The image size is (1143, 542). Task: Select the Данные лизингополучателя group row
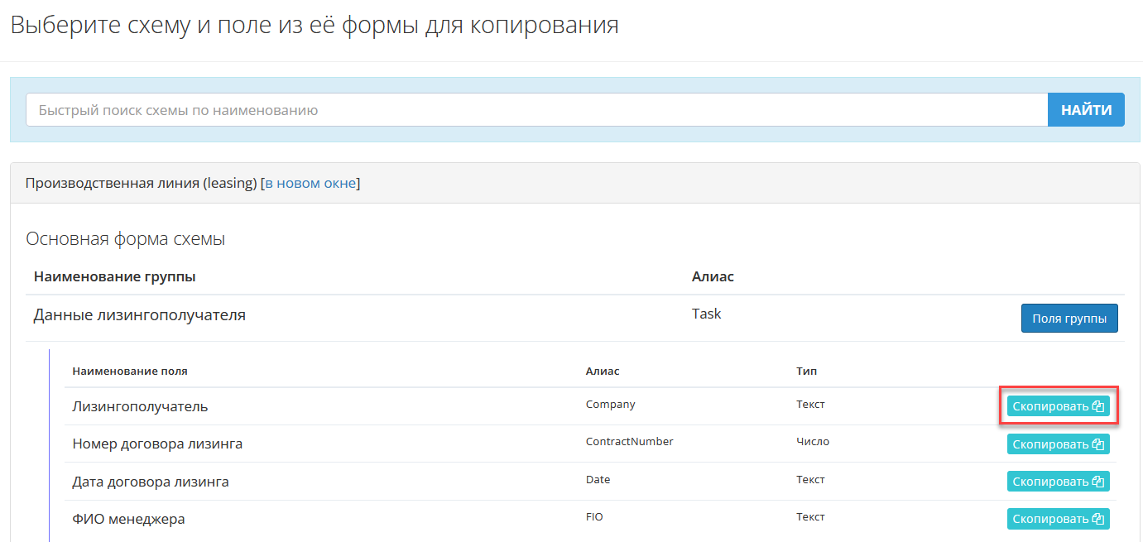click(x=139, y=315)
